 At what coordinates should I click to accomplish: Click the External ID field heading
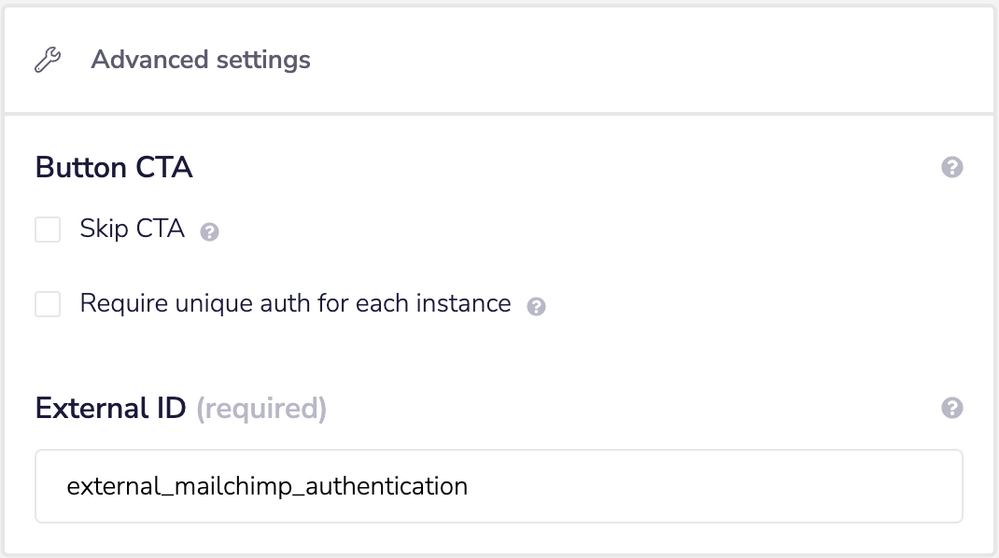[111, 409]
